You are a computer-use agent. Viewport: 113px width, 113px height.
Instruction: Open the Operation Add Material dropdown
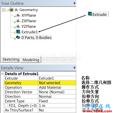(57, 87)
